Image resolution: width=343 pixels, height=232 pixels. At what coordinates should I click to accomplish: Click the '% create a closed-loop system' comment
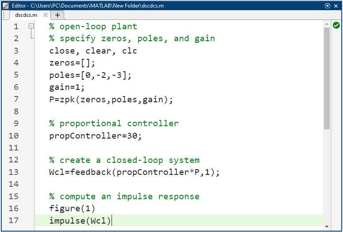click(x=124, y=160)
